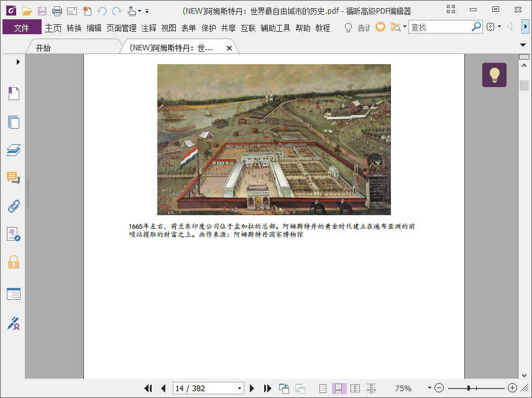Switch to continuous facing view
Screen dimensions: 532x398
[371, 388]
